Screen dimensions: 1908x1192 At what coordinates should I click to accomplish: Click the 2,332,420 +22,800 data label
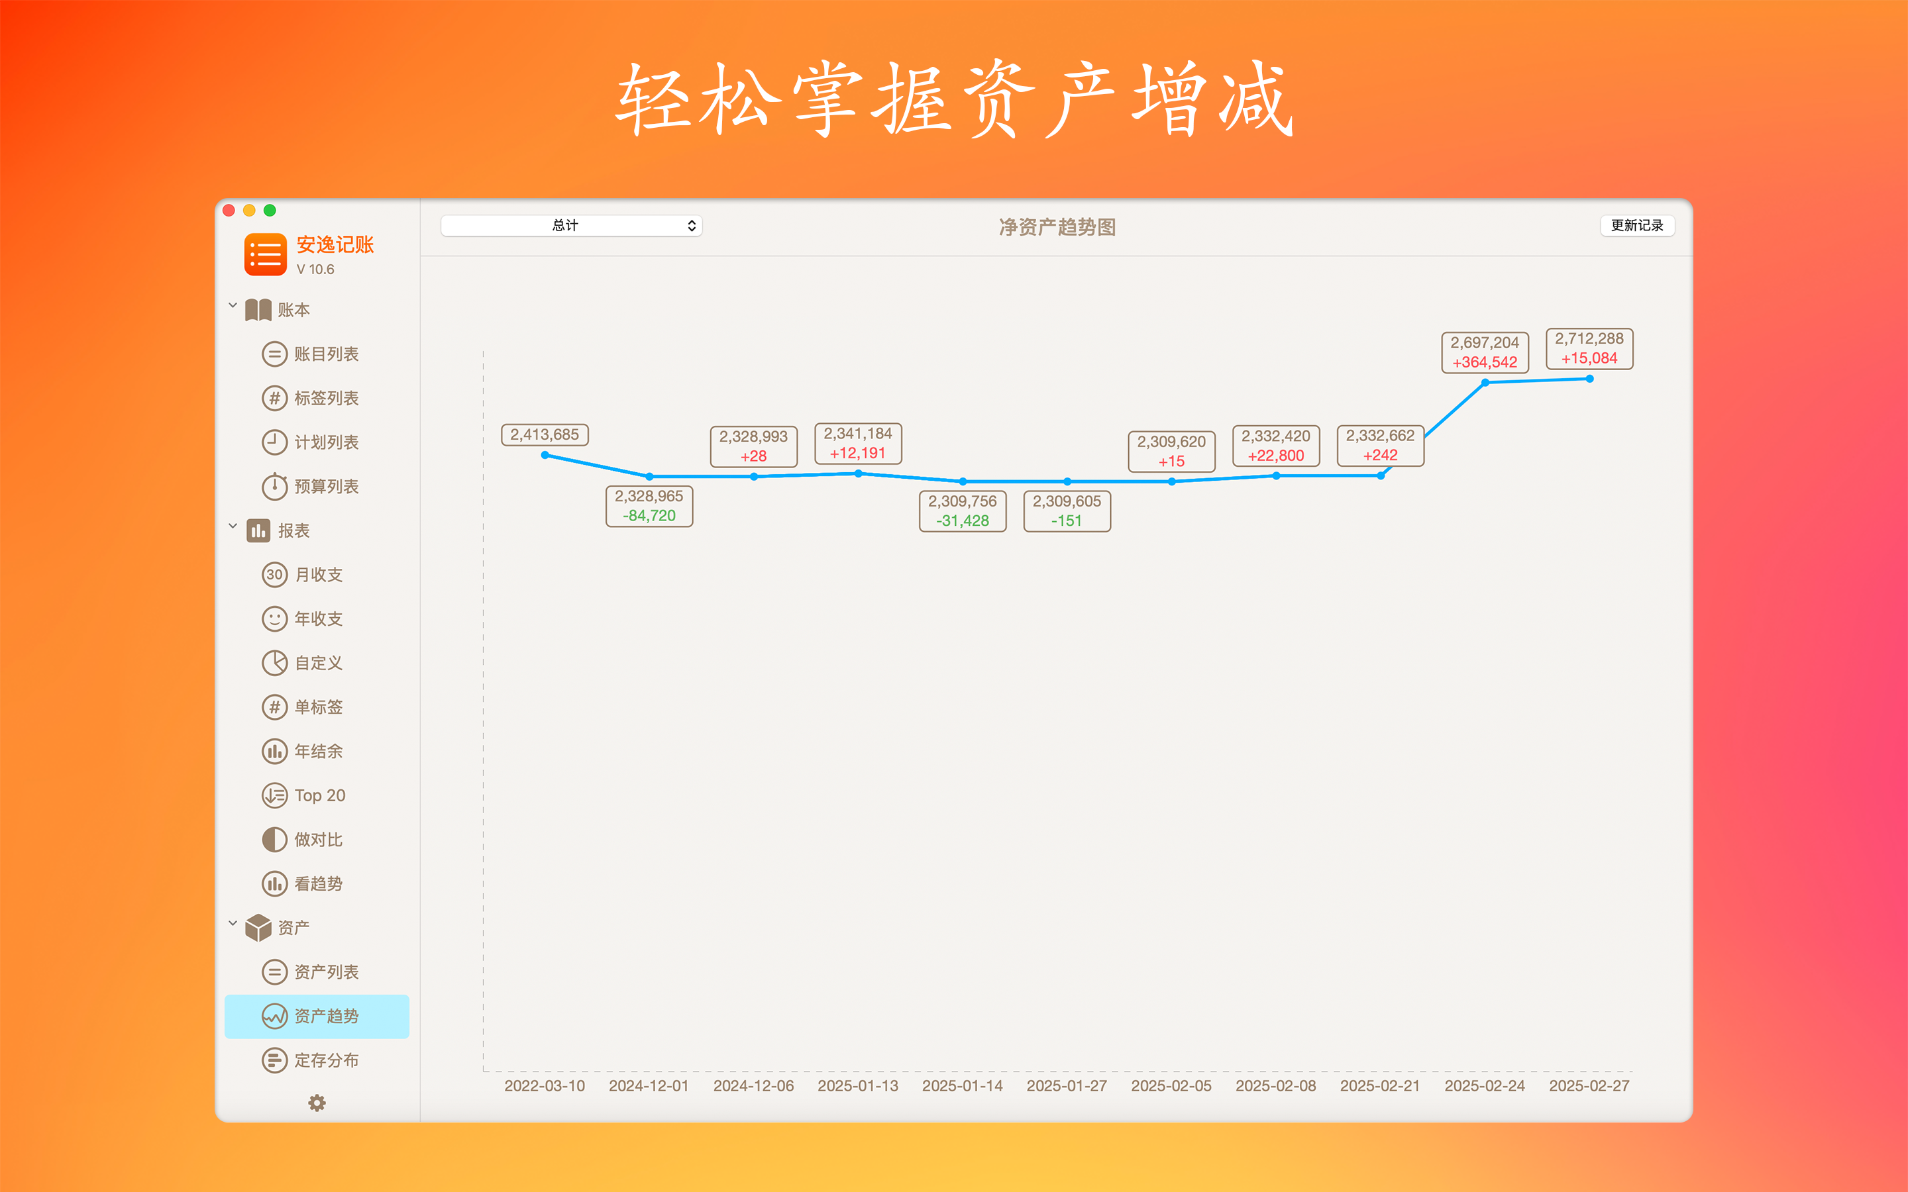(x=1276, y=446)
